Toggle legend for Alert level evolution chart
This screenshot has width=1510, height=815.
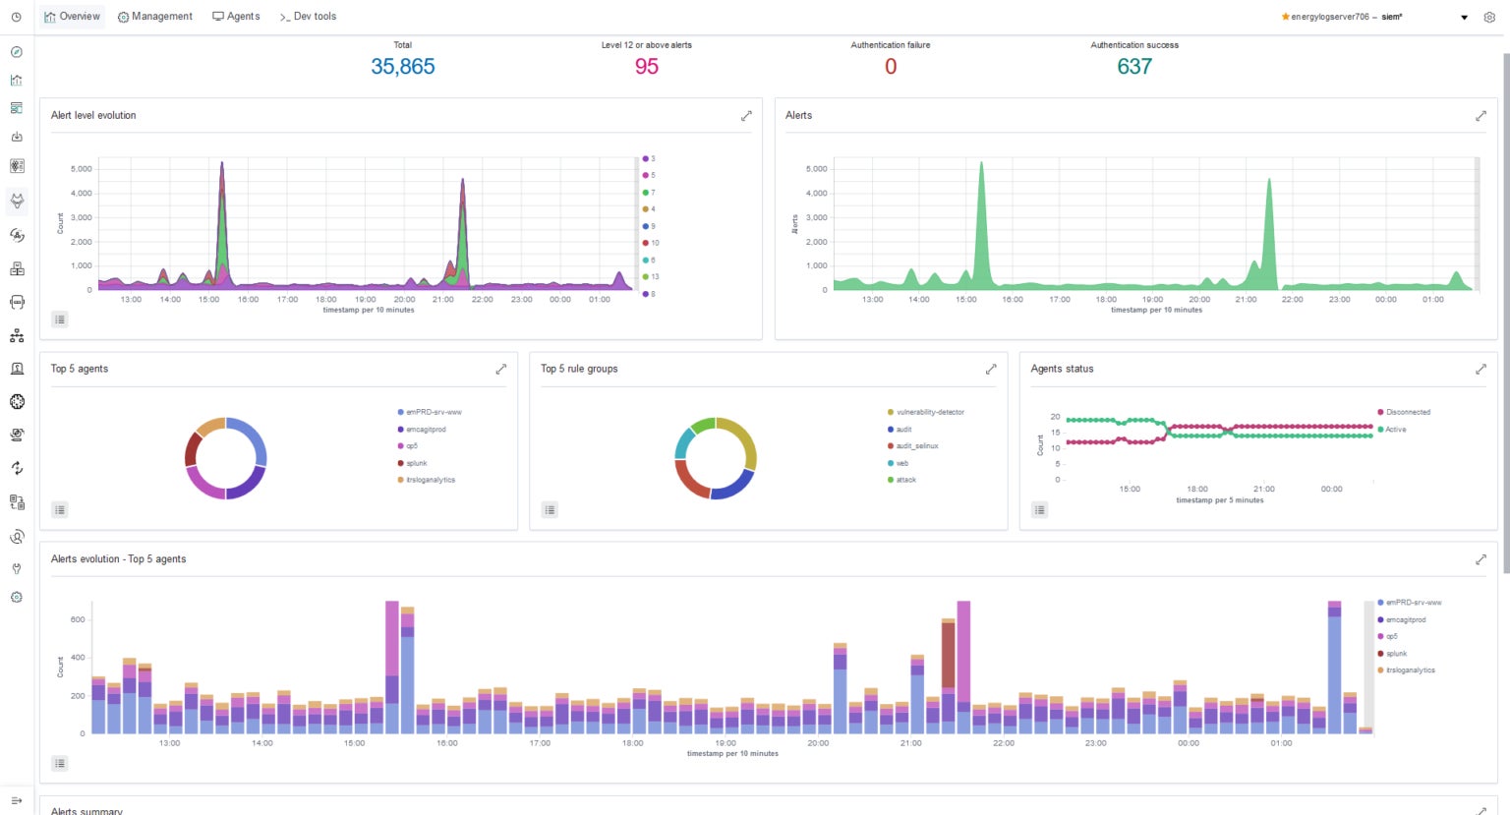click(60, 320)
